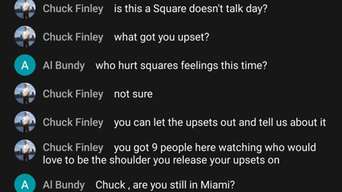Image resolution: width=342 pixels, height=192 pixels.
Task: Open Chuck Finley's name on '9 people here watching' message
Action: pos(73,147)
